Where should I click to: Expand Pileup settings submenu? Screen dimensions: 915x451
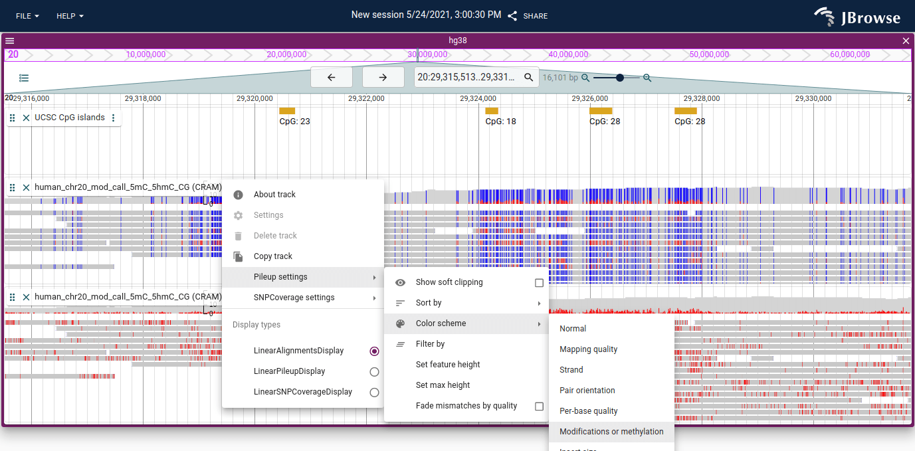[x=303, y=277]
